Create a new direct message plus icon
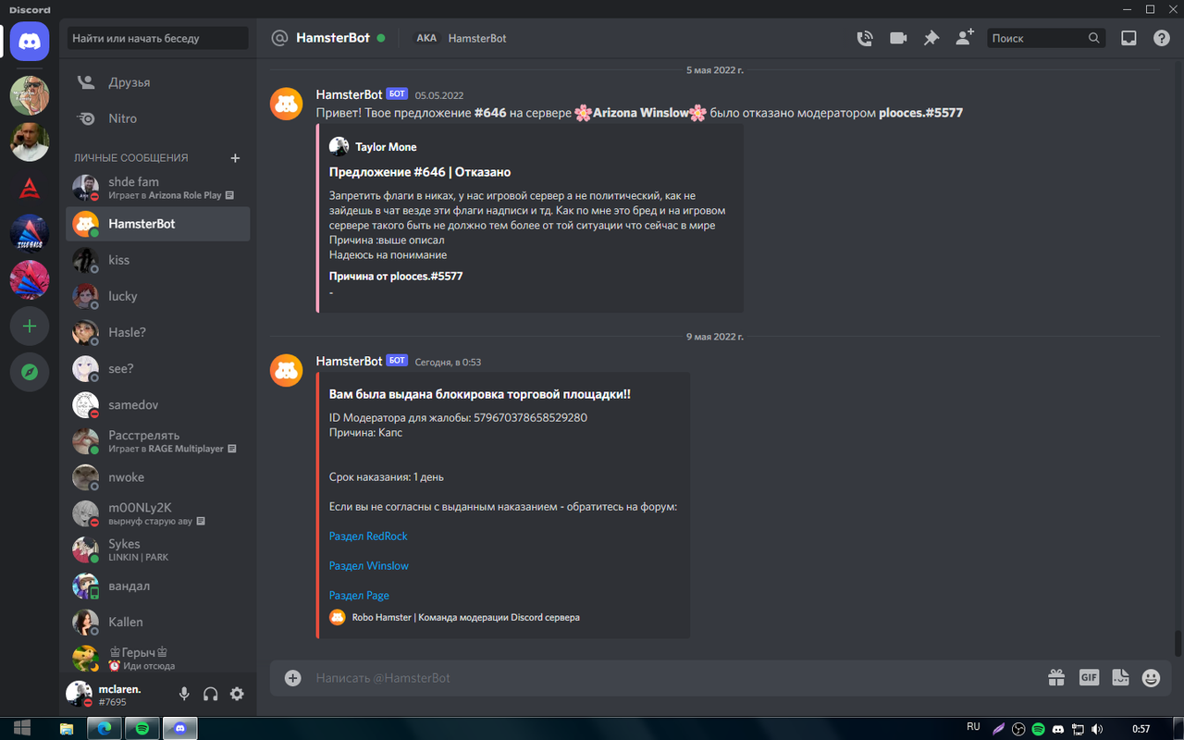The height and width of the screenshot is (740, 1184). coord(235,158)
